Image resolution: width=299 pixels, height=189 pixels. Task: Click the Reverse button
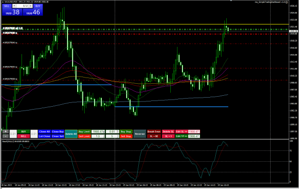click(x=140, y=134)
